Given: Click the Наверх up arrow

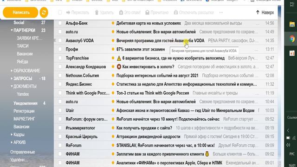Looking at the screenshot, I should coord(258,13).
